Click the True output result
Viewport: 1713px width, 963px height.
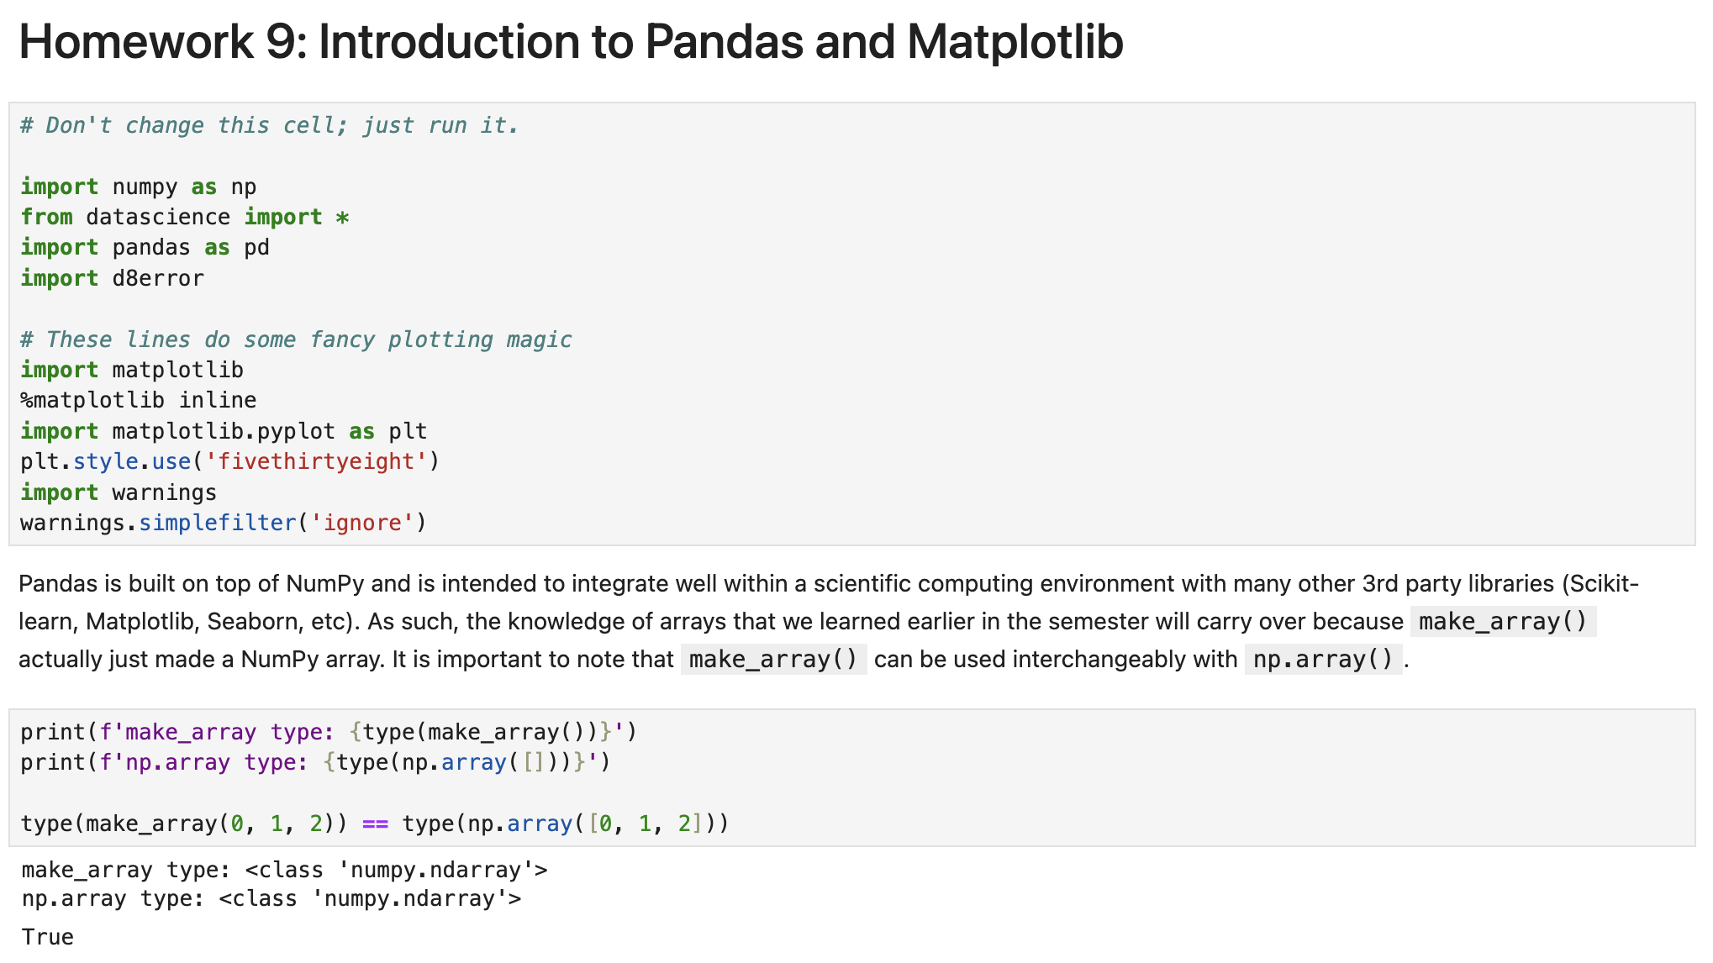(x=48, y=937)
